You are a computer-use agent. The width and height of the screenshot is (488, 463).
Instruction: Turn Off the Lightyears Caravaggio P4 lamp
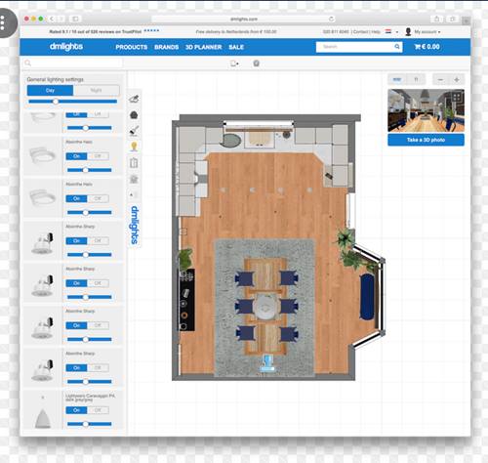click(98, 410)
